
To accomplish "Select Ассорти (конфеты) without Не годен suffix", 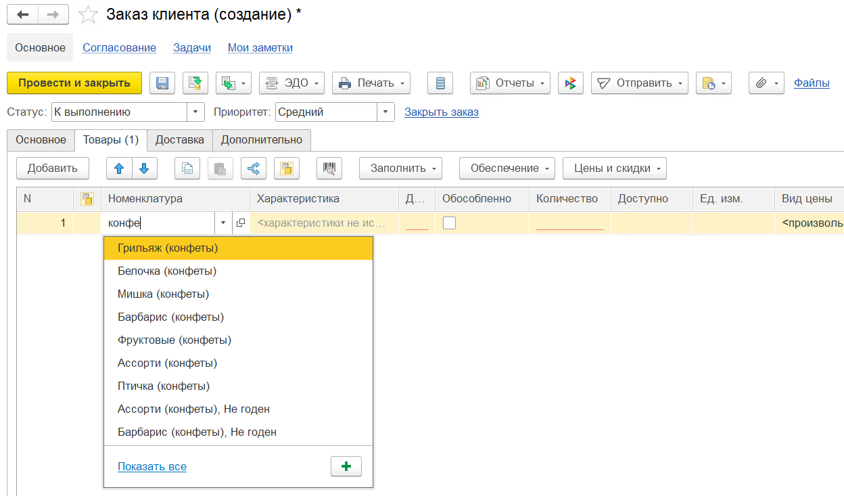I will 238,363.
